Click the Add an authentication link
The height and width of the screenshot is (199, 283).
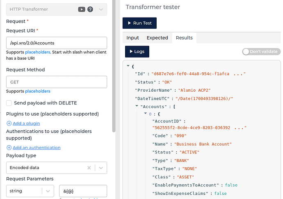(x=37, y=148)
